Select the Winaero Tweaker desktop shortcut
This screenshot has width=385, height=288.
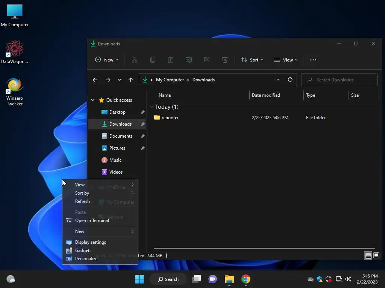click(15, 92)
